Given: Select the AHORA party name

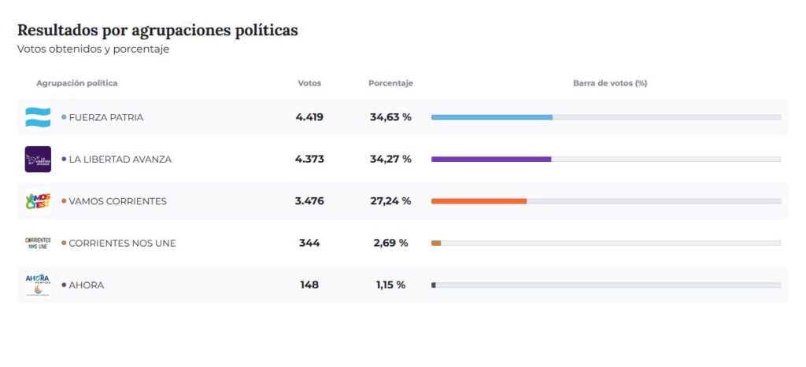Looking at the screenshot, I should [x=86, y=285].
